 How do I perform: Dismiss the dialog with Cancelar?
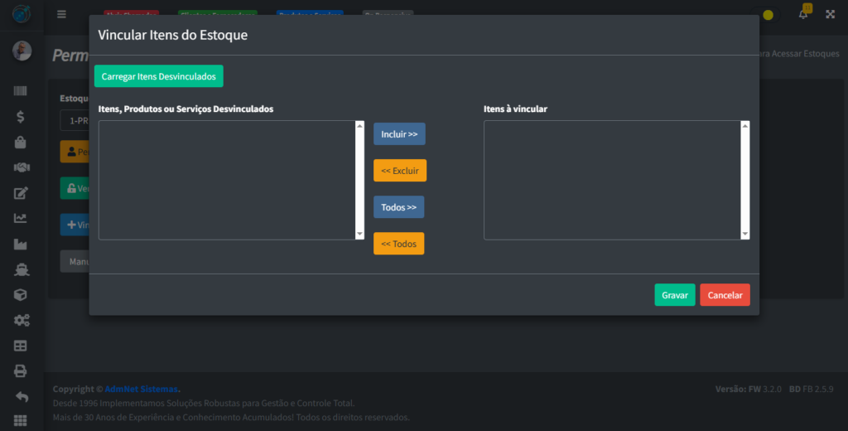click(725, 295)
